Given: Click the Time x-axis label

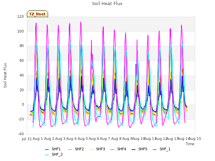Looking at the screenshot, I should 190,144.
